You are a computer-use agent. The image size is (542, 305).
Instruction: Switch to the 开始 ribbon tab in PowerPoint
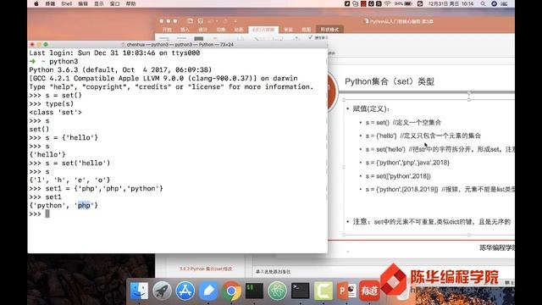(x=167, y=30)
